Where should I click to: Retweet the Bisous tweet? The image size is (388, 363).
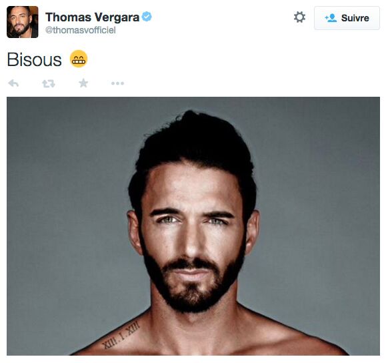point(48,83)
